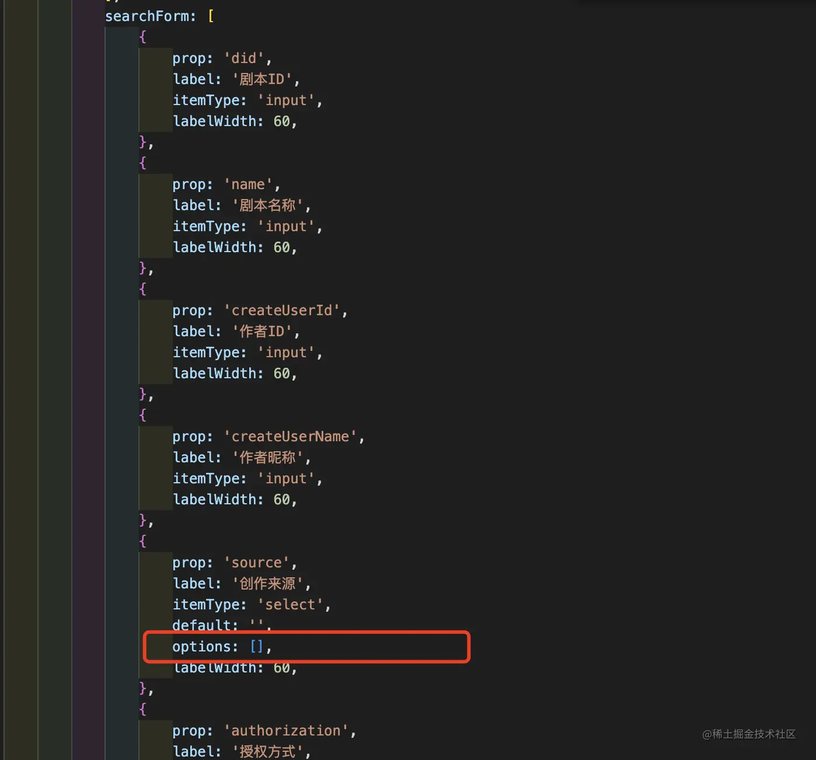The height and width of the screenshot is (760, 816).
Task: Click the '剧本ID' label value
Action: pyautogui.click(x=261, y=79)
